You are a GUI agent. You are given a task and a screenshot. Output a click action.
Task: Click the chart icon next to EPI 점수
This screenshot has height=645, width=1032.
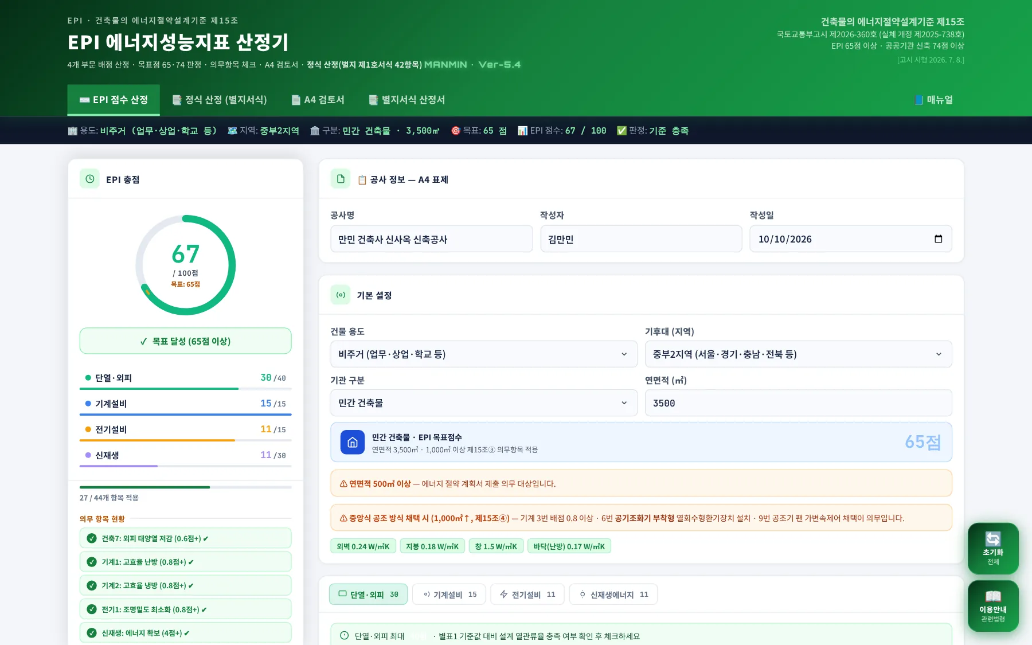point(522,131)
